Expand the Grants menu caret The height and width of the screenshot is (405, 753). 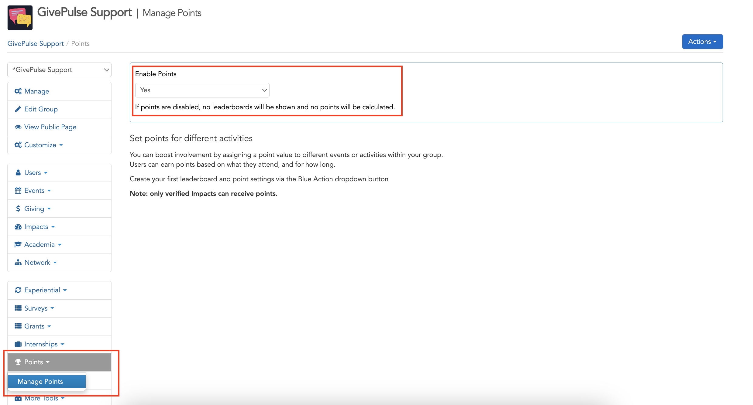pos(49,326)
